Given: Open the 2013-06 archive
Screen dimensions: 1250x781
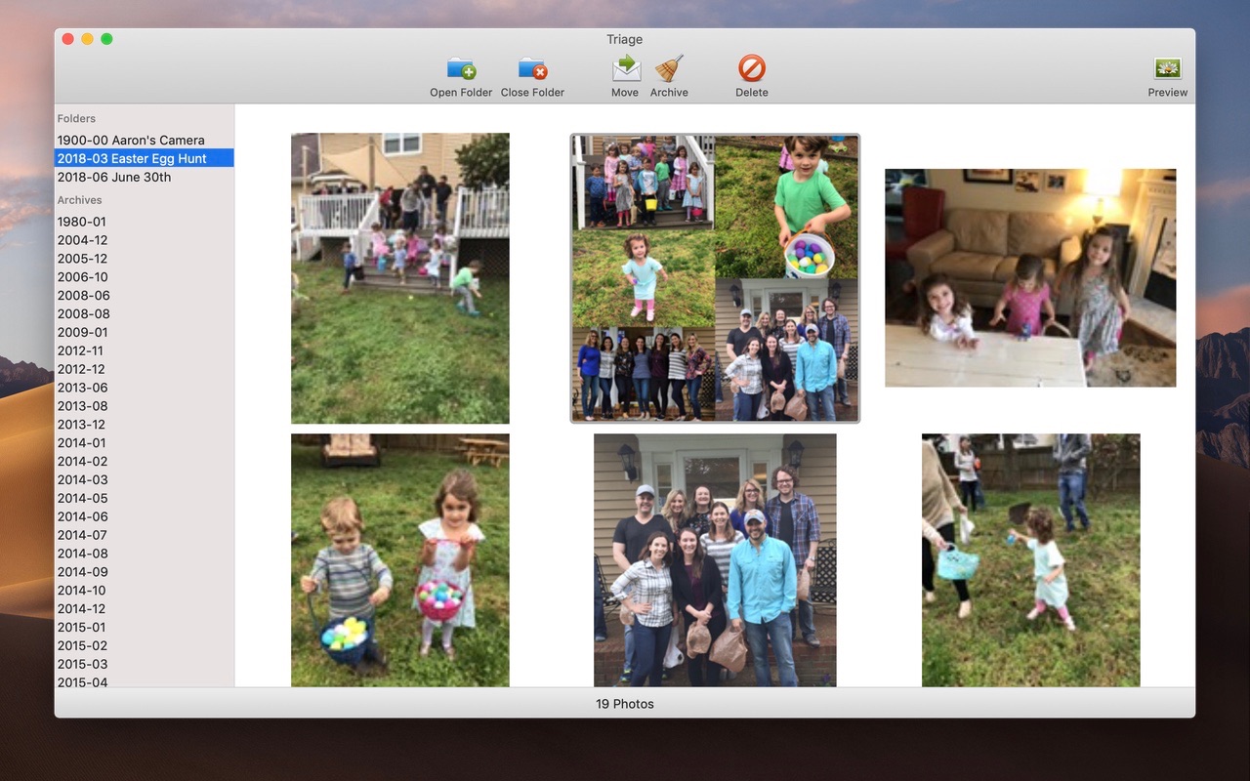Looking at the screenshot, I should click(x=145, y=388).
